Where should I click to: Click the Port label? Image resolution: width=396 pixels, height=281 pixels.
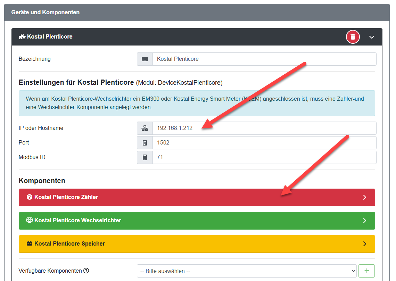coord(24,143)
